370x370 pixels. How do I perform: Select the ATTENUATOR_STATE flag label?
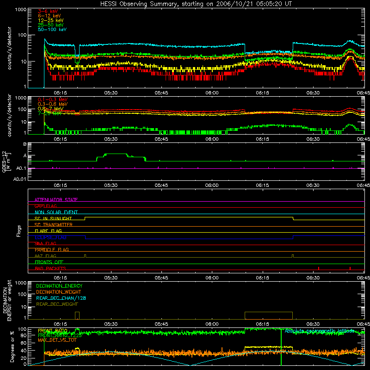coord(56,200)
